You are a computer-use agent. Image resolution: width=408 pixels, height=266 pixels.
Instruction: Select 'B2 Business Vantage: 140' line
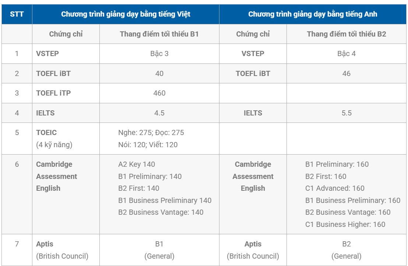point(161,212)
